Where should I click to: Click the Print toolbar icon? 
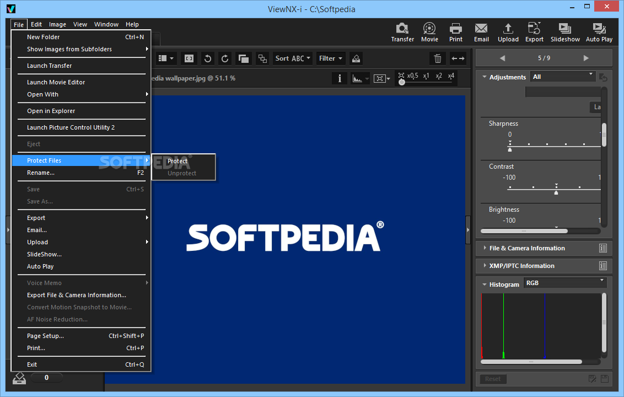[456, 32]
